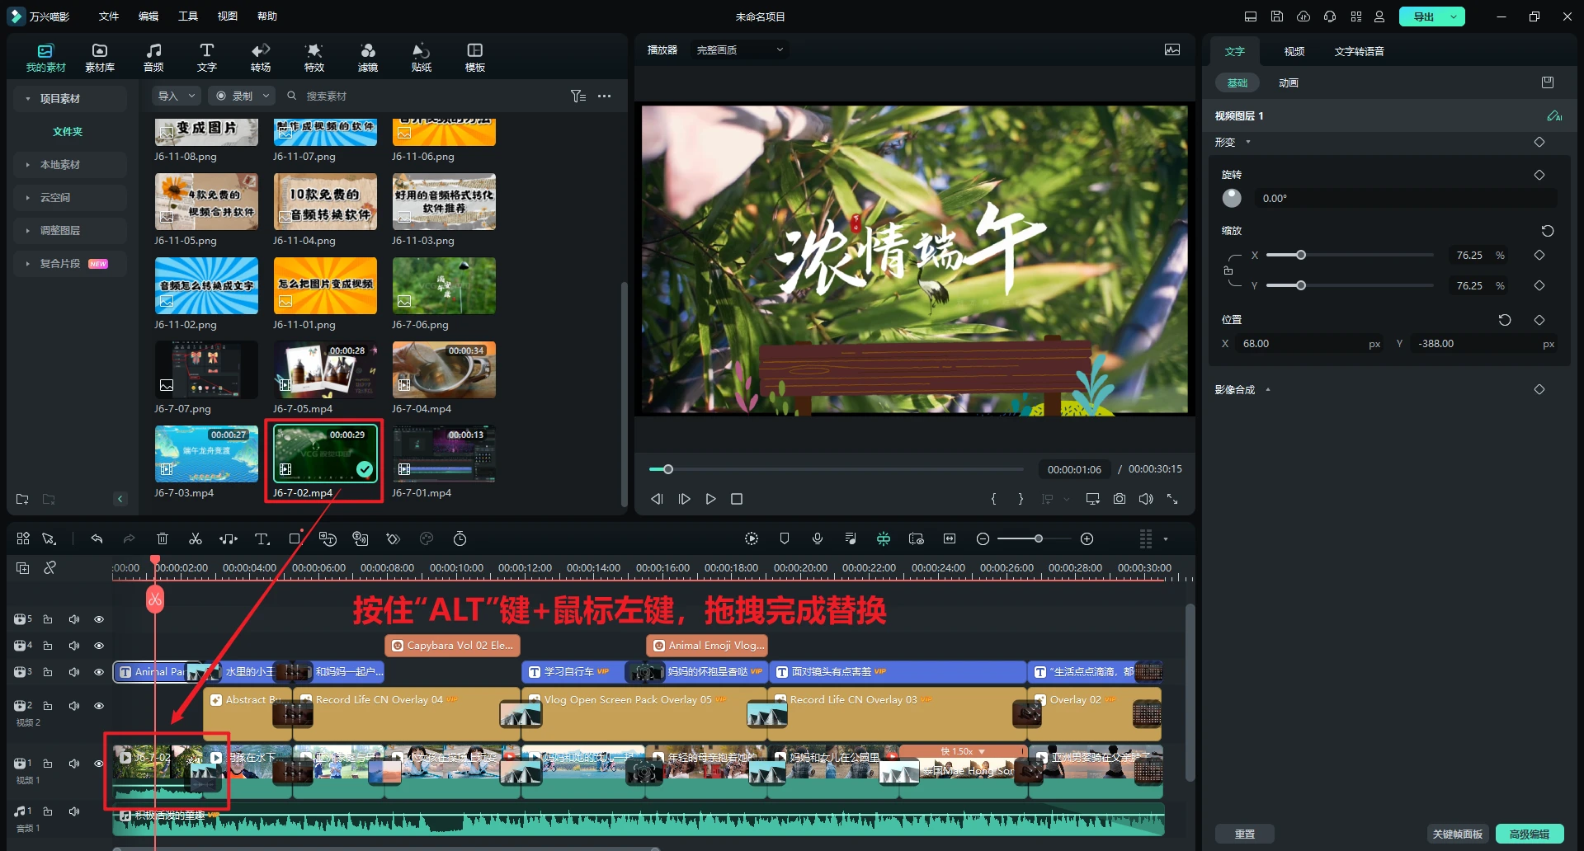Switch to the 动画 sub-tab
The height and width of the screenshot is (851, 1584).
pos(1288,82)
